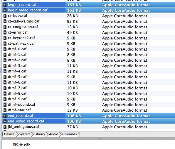The image size is (175, 149).
Task: Click the begin_record.caf file icon
Action: 5,5
